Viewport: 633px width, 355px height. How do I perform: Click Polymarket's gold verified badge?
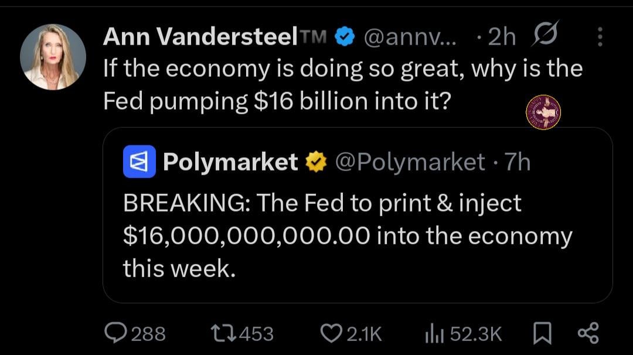(316, 162)
